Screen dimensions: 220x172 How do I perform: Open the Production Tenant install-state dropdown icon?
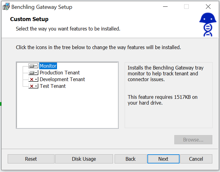(x=33, y=73)
